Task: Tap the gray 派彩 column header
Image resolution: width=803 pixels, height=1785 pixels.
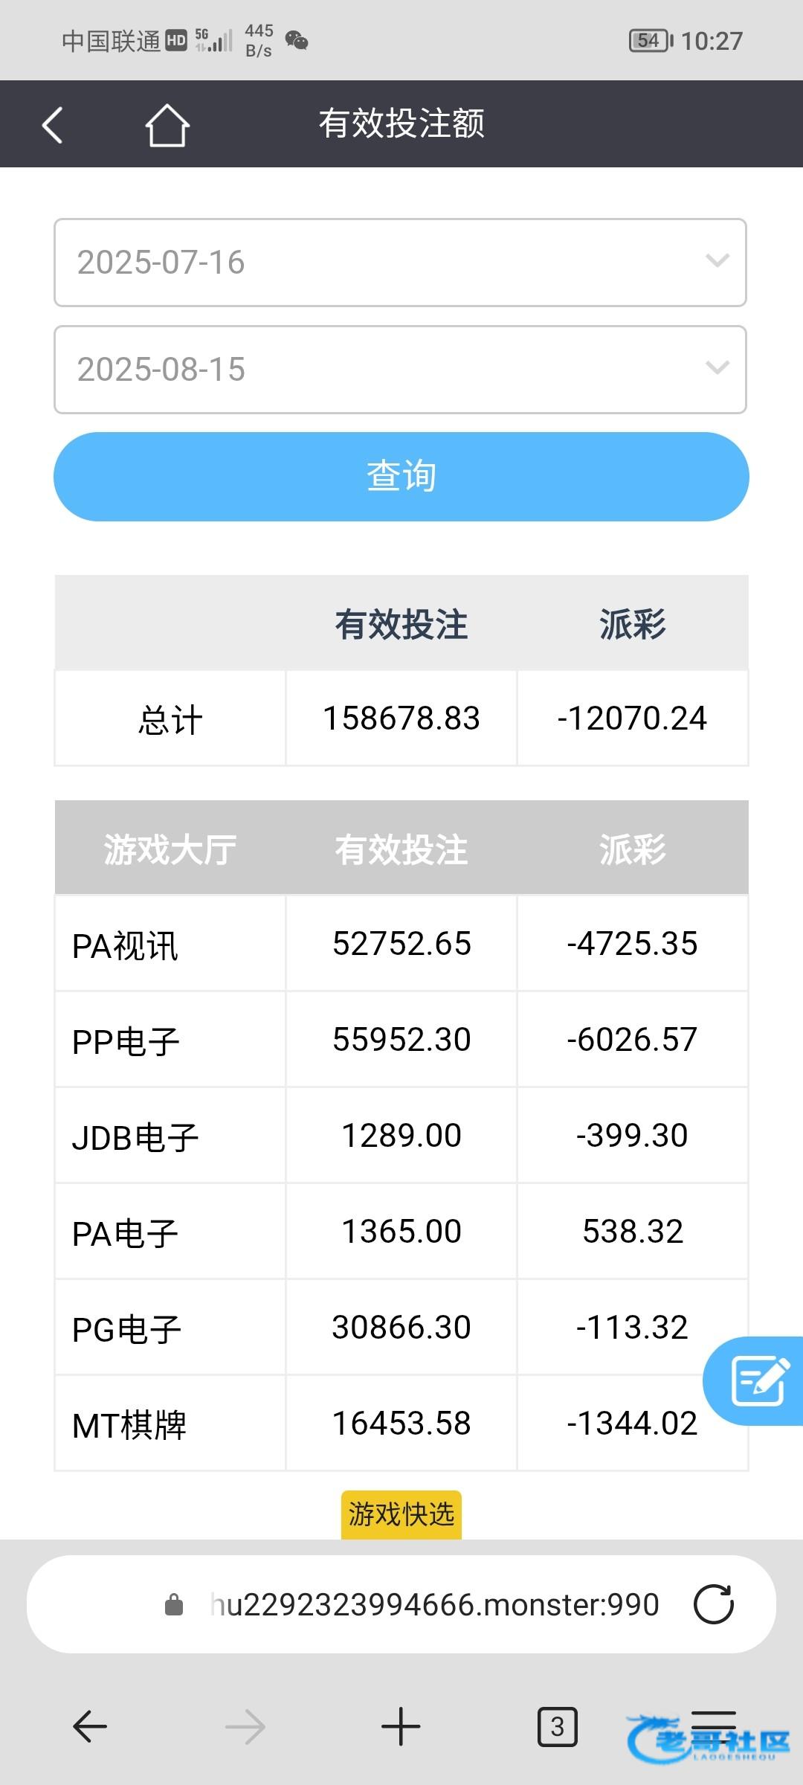Action: click(x=632, y=849)
